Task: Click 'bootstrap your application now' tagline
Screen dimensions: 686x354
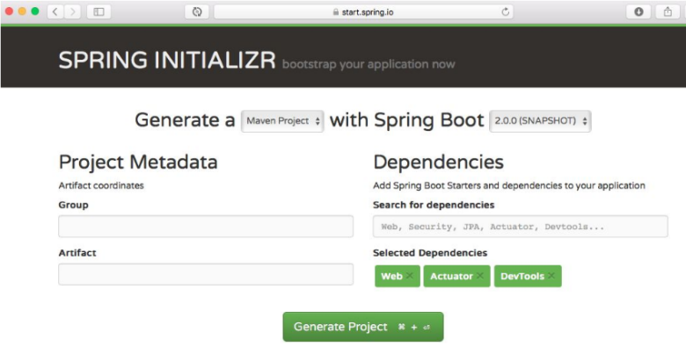Action: click(x=369, y=64)
